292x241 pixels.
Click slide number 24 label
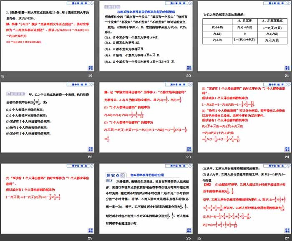[x=287, y=157]
